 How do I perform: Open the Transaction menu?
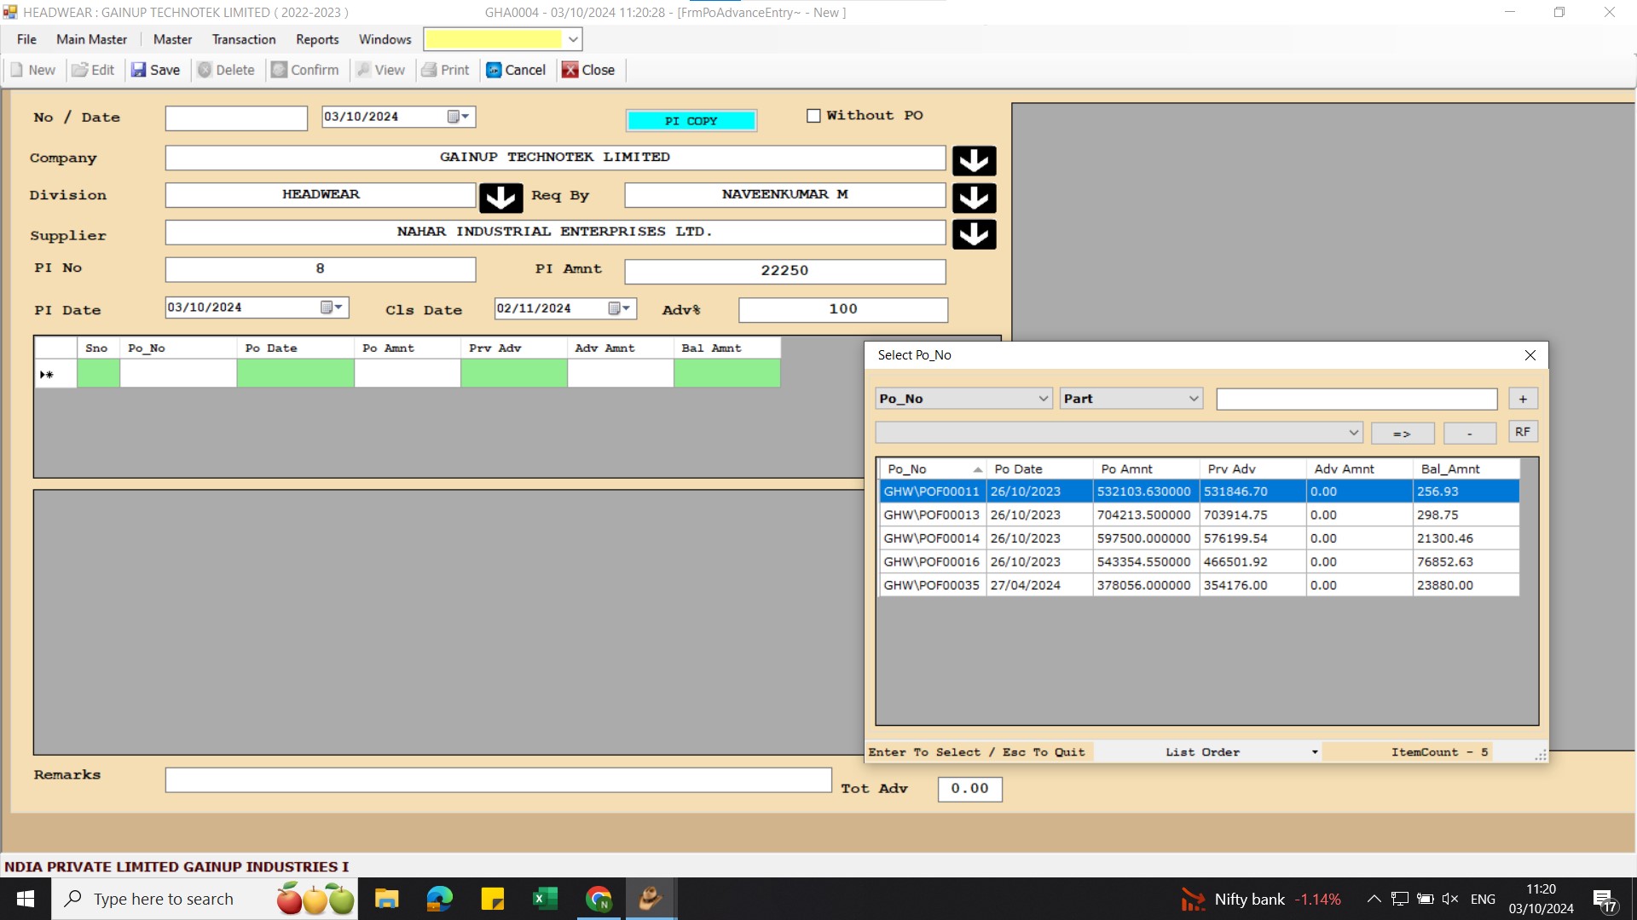244,39
